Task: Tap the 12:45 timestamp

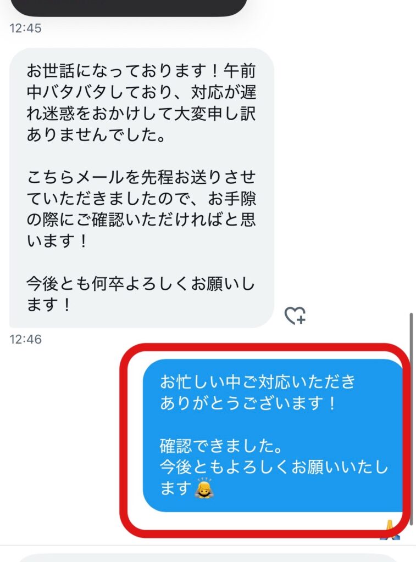Action: 25,28
